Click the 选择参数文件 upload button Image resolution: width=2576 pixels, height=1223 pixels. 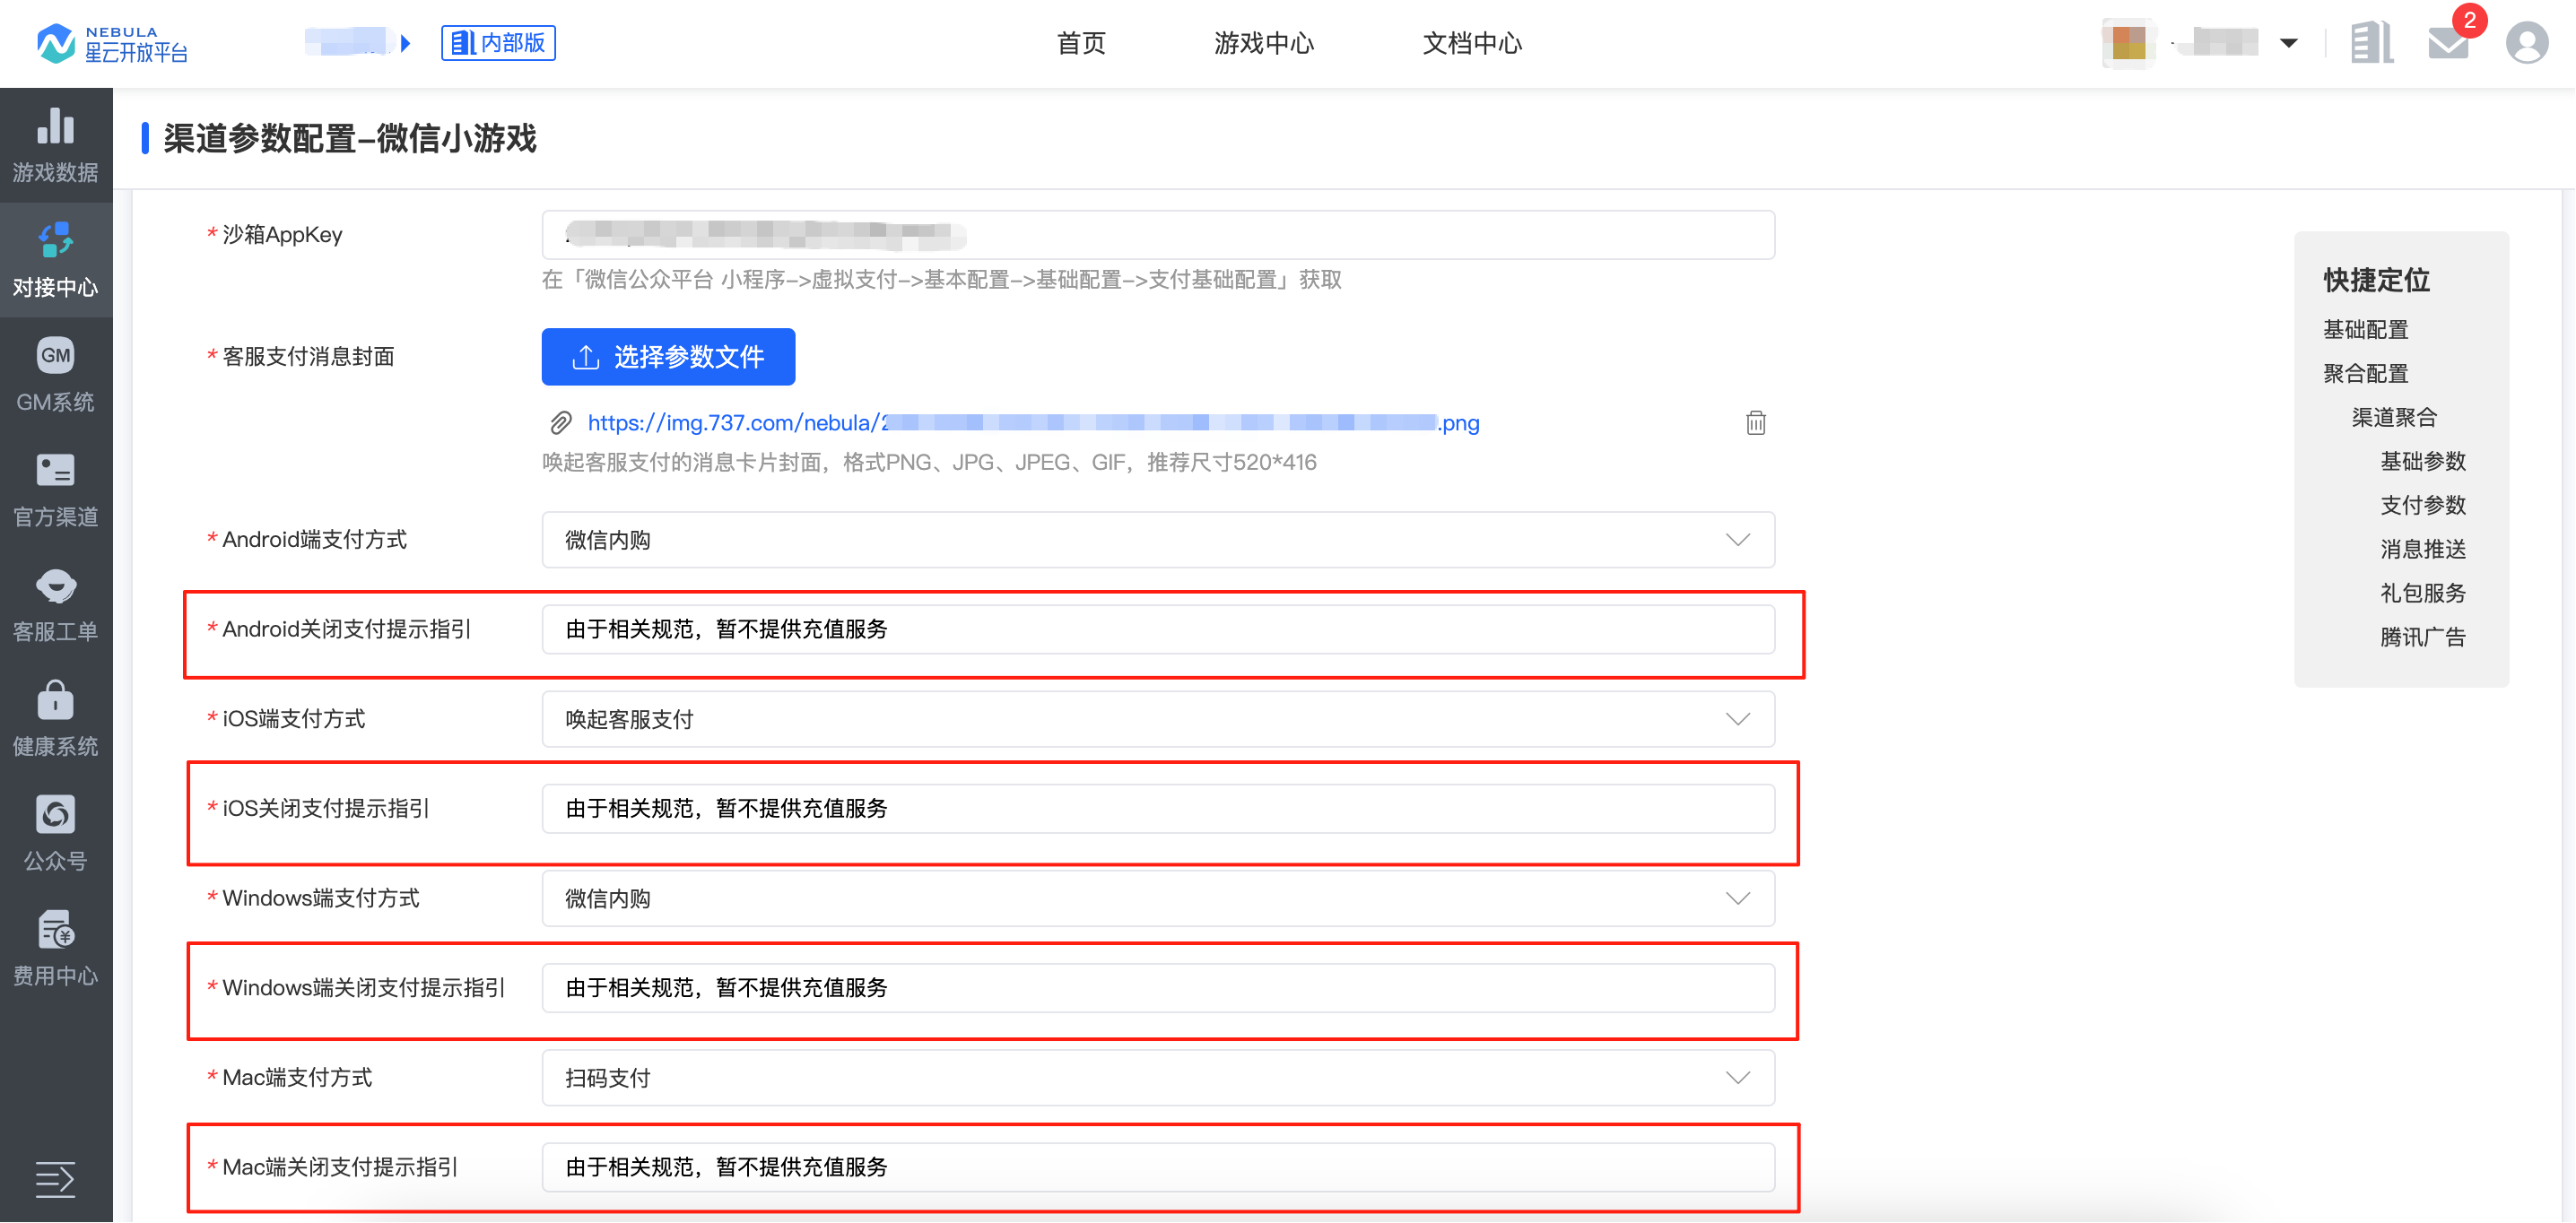[668, 357]
